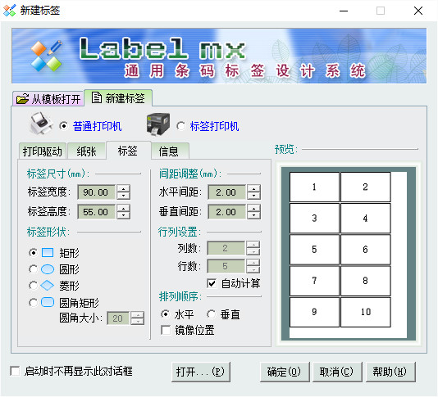Switch to the 从模板打开 tab

[48, 99]
